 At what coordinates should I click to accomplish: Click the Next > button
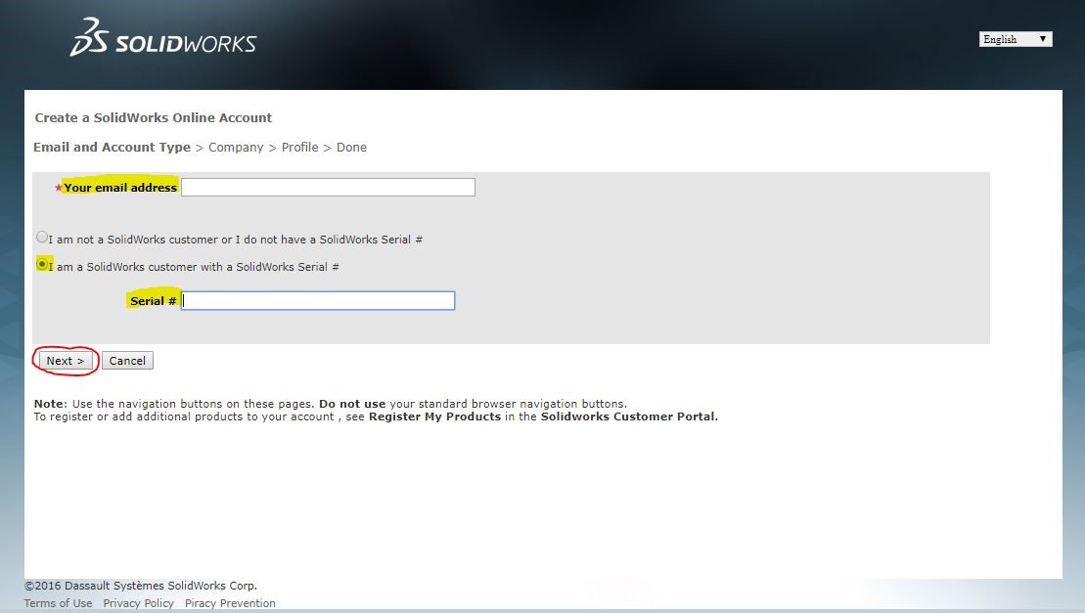pos(65,361)
